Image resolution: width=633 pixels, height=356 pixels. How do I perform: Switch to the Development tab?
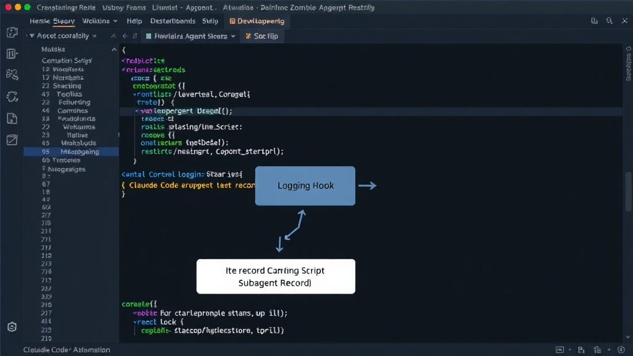[257, 21]
